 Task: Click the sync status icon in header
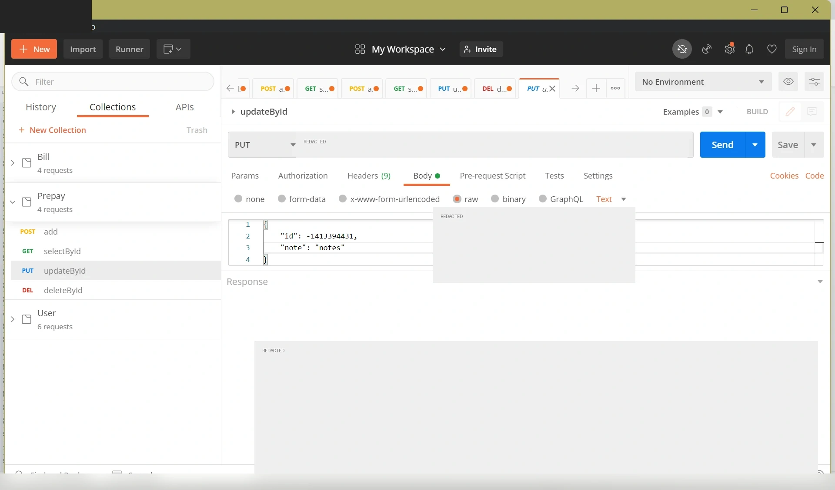[682, 49]
